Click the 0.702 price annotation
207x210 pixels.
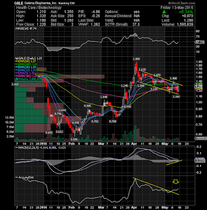coord(95,121)
